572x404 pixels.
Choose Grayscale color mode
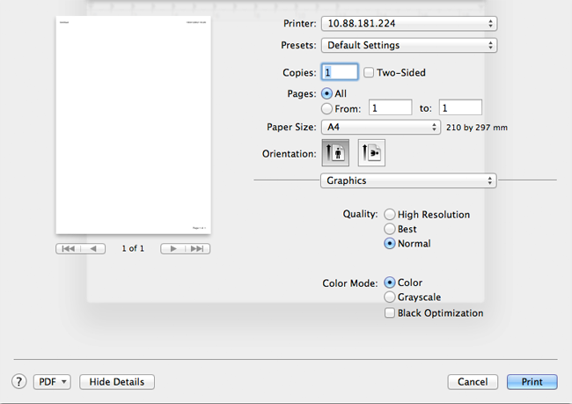click(390, 297)
